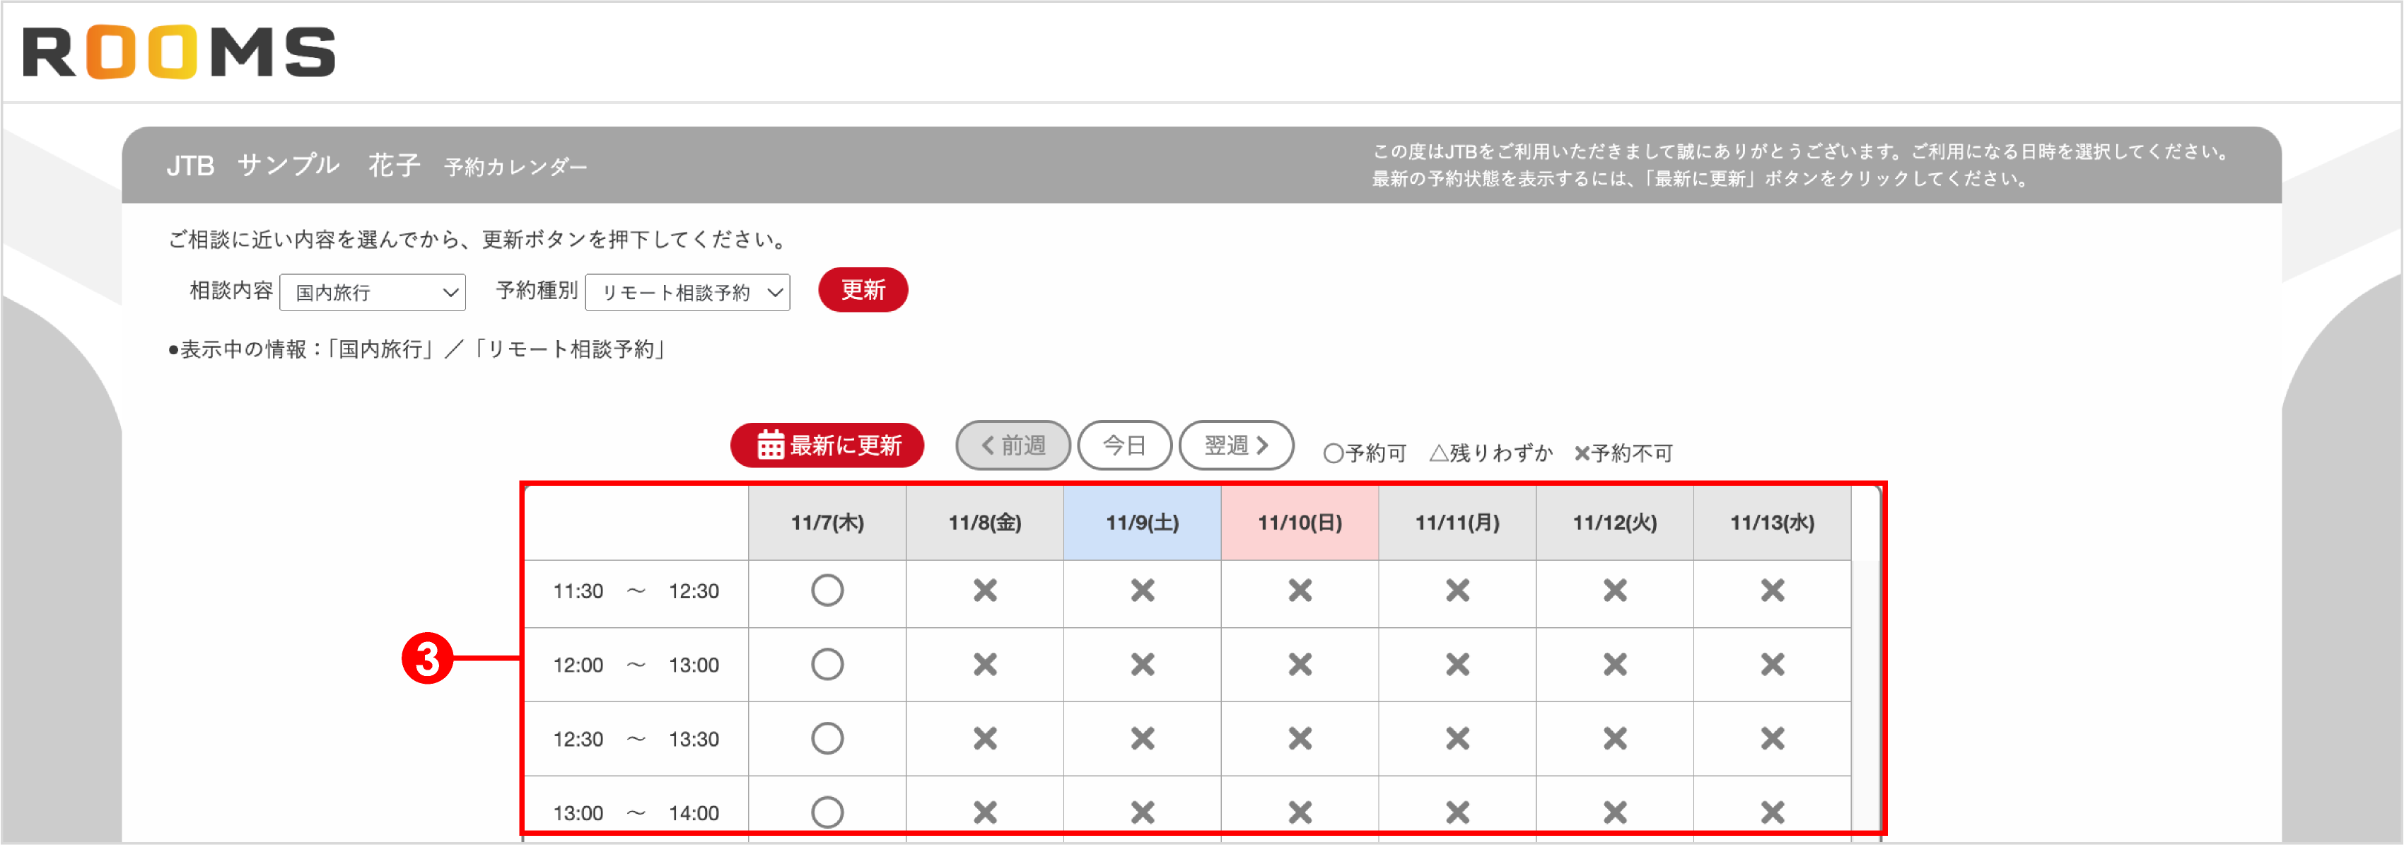Viewport: 2404px width, 845px height.
Task: Click the 12:00 ～ 13:00 time row label
Action: tap(636, 664)
